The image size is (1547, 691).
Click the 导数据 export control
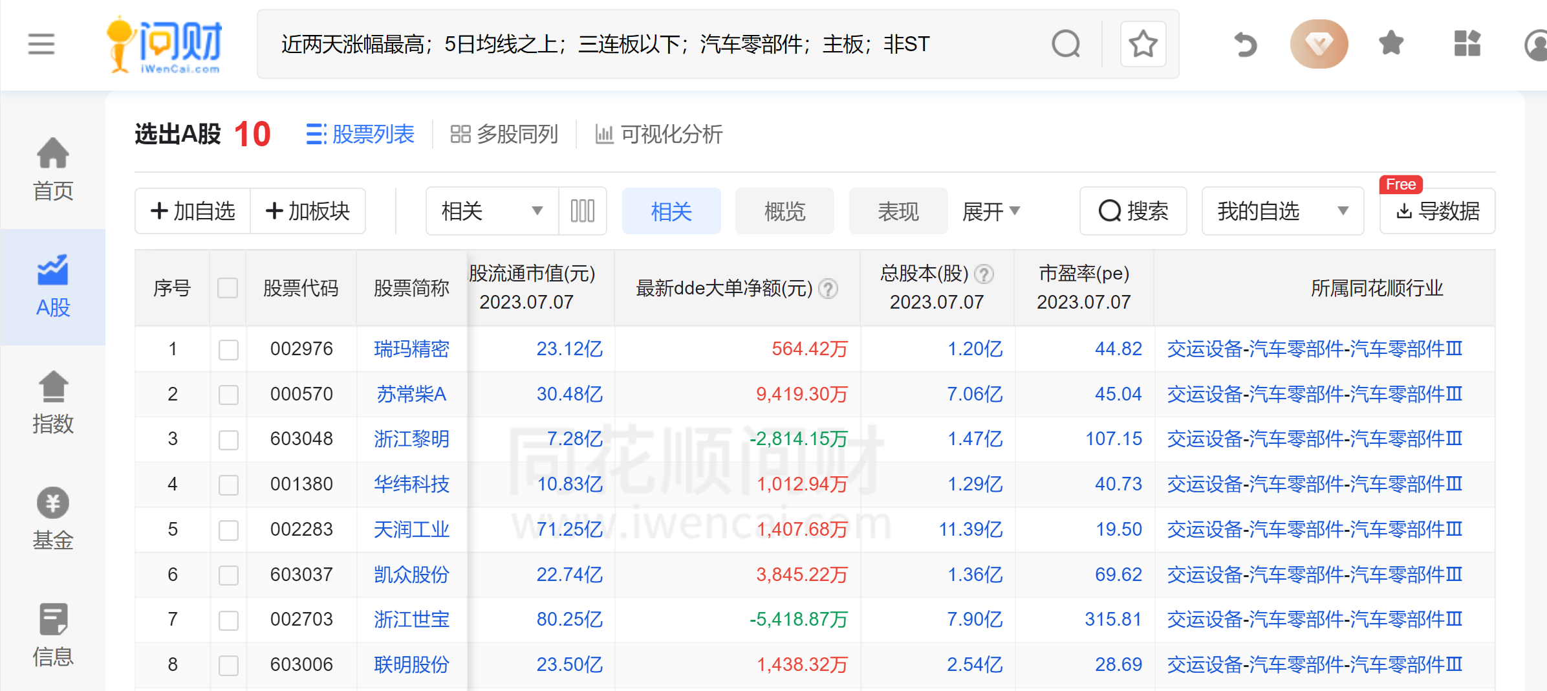[1437, 211]
